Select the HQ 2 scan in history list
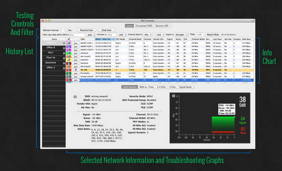This screenshot has height=171, width=282. click(x=54, y=53)
